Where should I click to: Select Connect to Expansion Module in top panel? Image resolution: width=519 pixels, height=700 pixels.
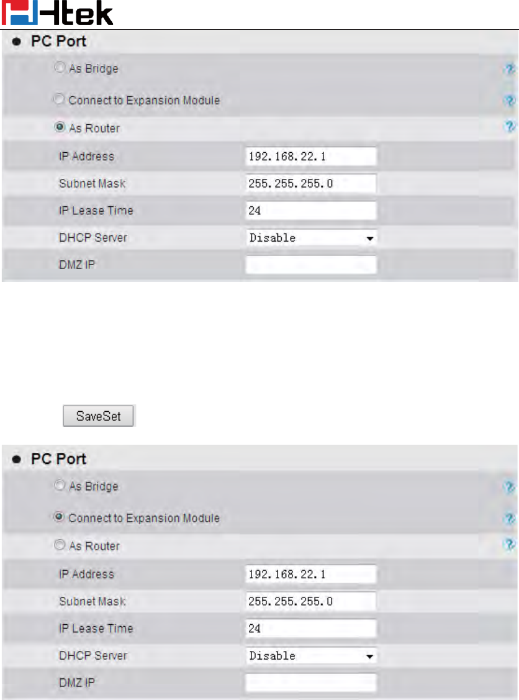[x=60, y=99]
